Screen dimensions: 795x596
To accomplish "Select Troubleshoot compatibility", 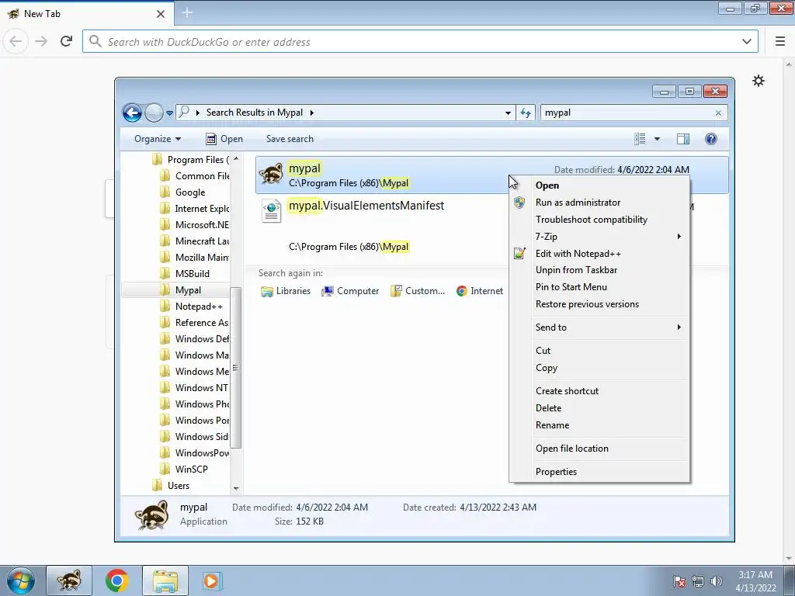I will (x=600, y=220).
